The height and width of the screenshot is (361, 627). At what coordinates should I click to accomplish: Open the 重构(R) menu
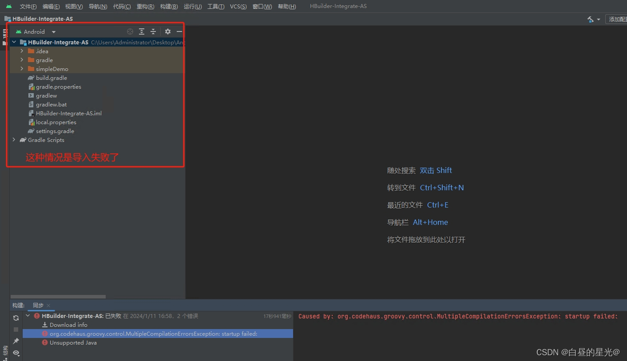(x=145, y=6)
